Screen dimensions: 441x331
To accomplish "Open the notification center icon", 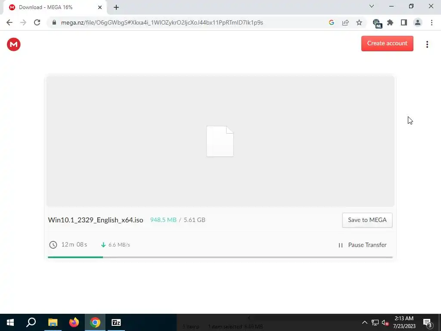I will [427, 322].
